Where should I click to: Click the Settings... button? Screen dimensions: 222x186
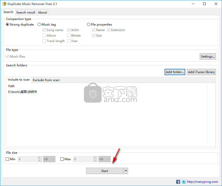click(208, 56)
